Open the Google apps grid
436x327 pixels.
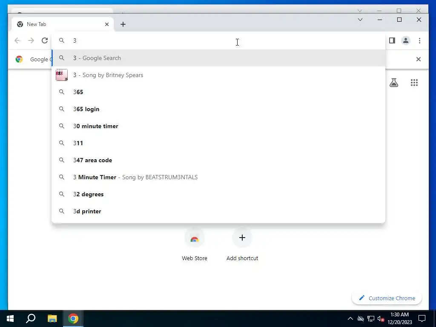(414, 83)
